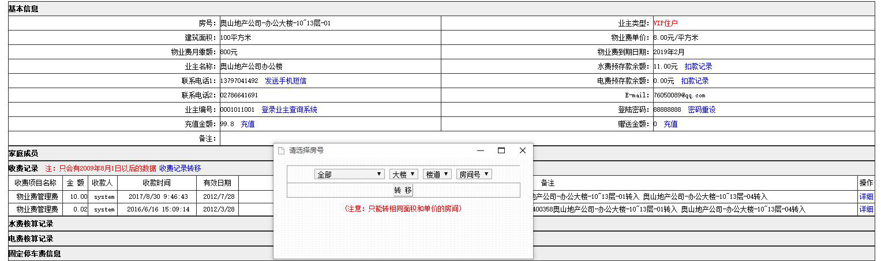The height and width of the screenshot is (261, 881).
Task: Open the 楼道 dropdown
Action: tap(437, 174)
